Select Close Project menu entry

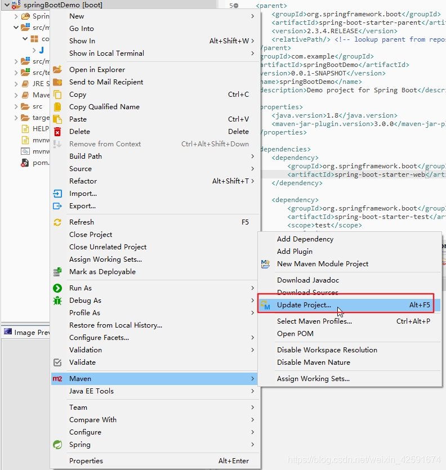click(x=91, y=234)
